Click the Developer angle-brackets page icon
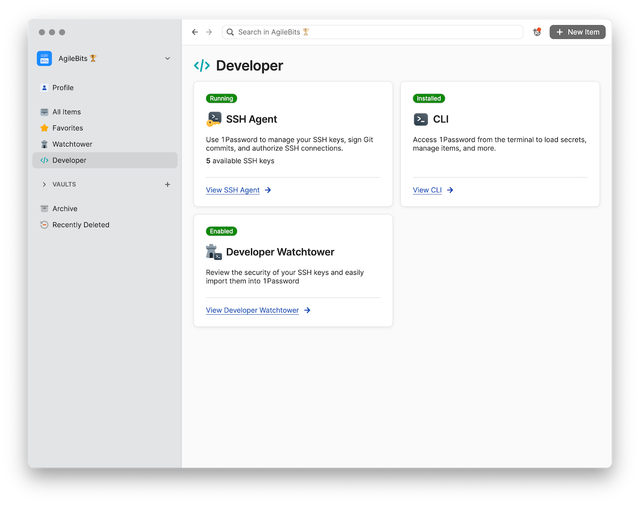The image size is (640, 505). point(201,65)
